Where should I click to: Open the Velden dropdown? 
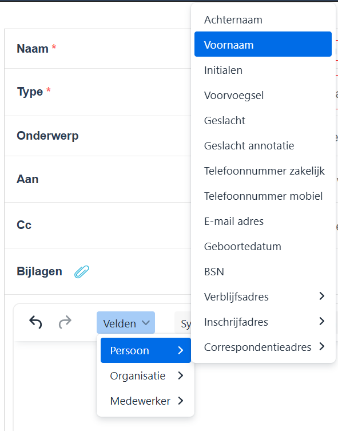(126, 323)
